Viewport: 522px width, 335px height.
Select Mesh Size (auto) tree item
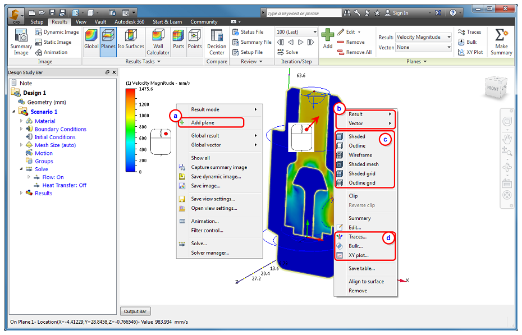(x=55, y=145)
